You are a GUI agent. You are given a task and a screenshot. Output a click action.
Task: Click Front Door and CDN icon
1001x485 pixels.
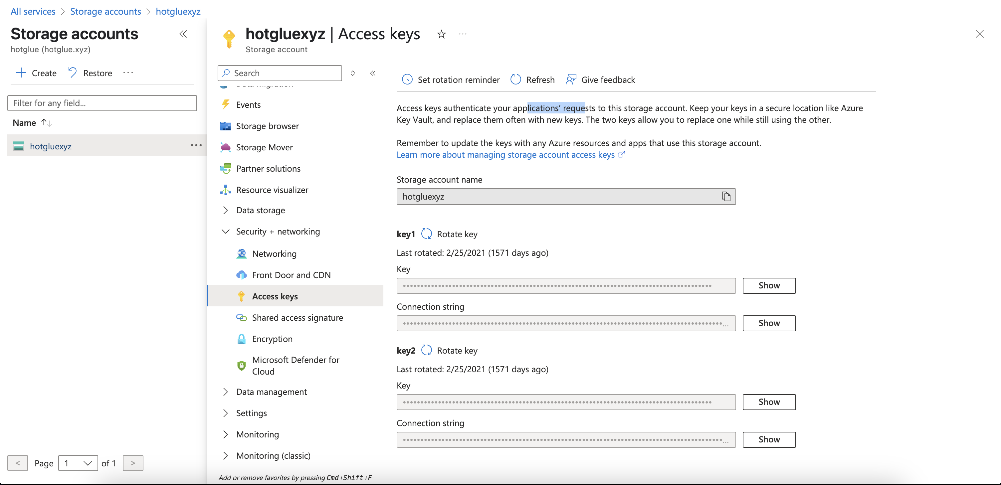tap(241, 275)
